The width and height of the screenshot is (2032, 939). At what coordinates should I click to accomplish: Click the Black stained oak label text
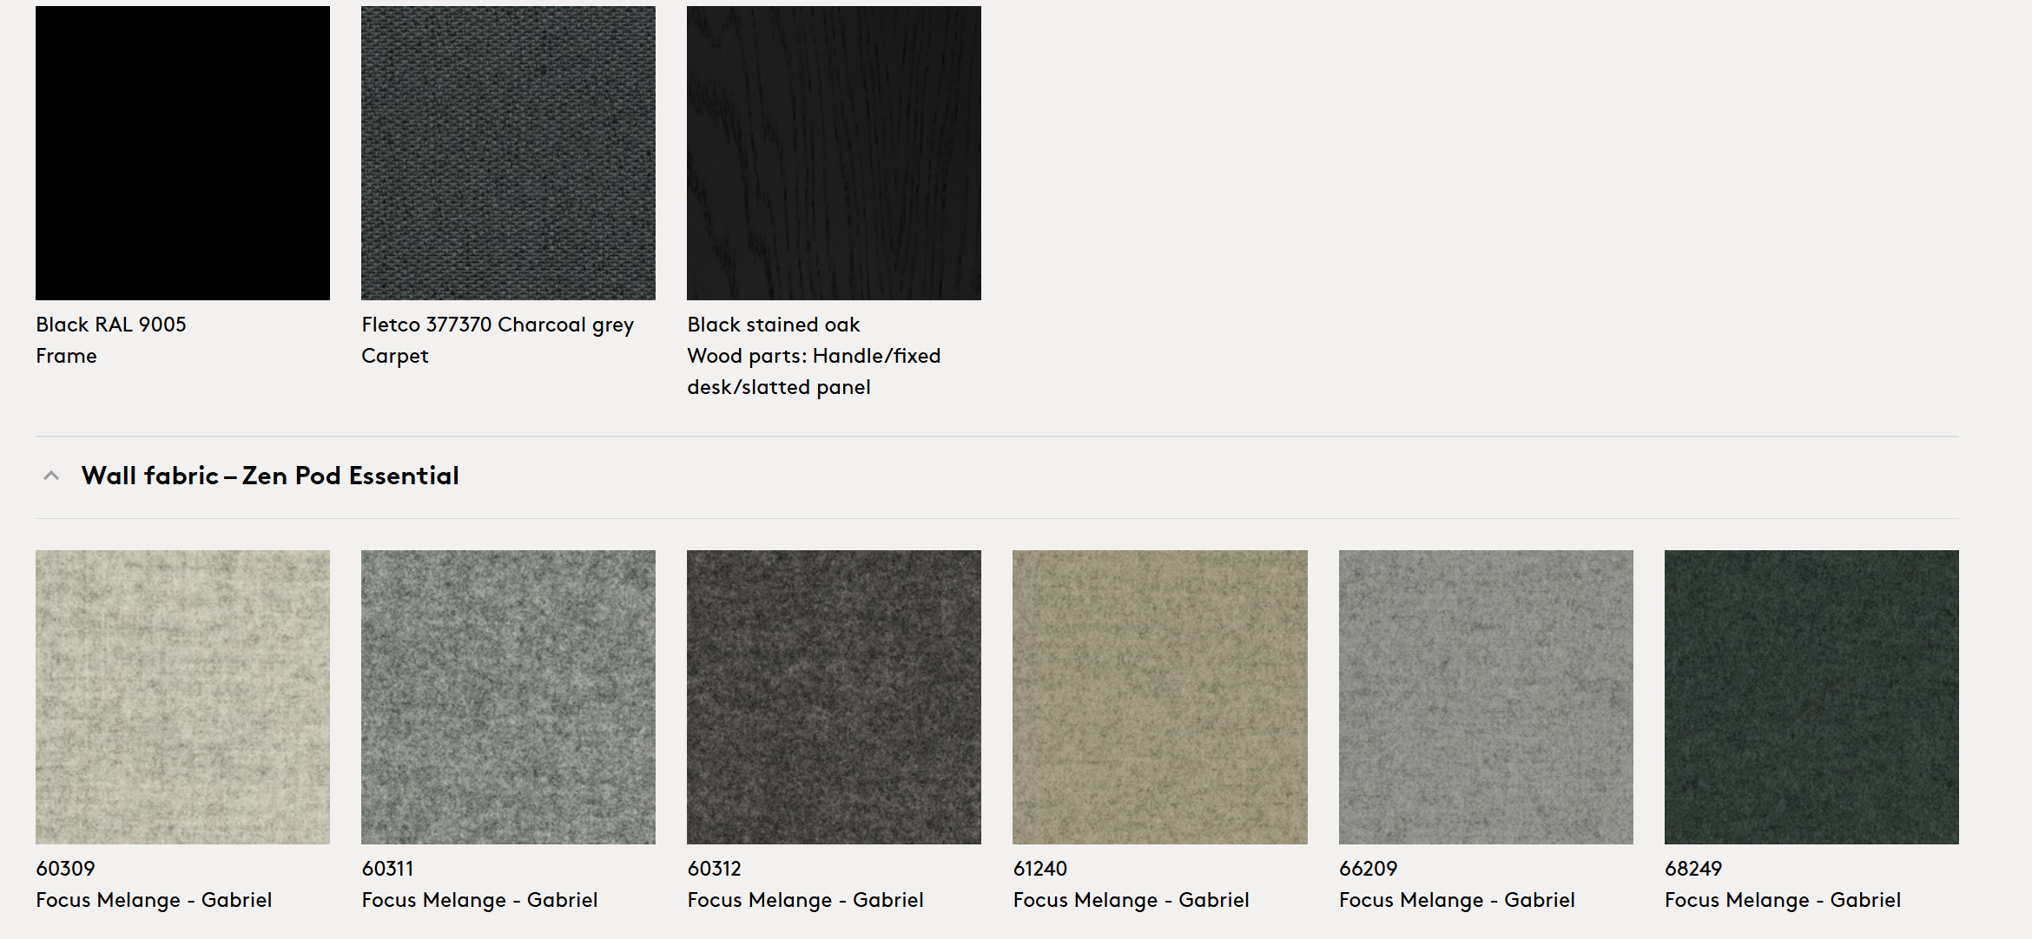click(x=773, y=325)
